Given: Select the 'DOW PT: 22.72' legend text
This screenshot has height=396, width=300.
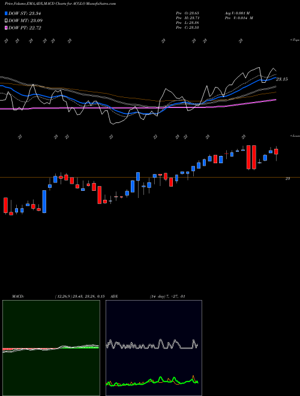Looking at the screenshot, I should pyautogui.click(x=25, y=28).
